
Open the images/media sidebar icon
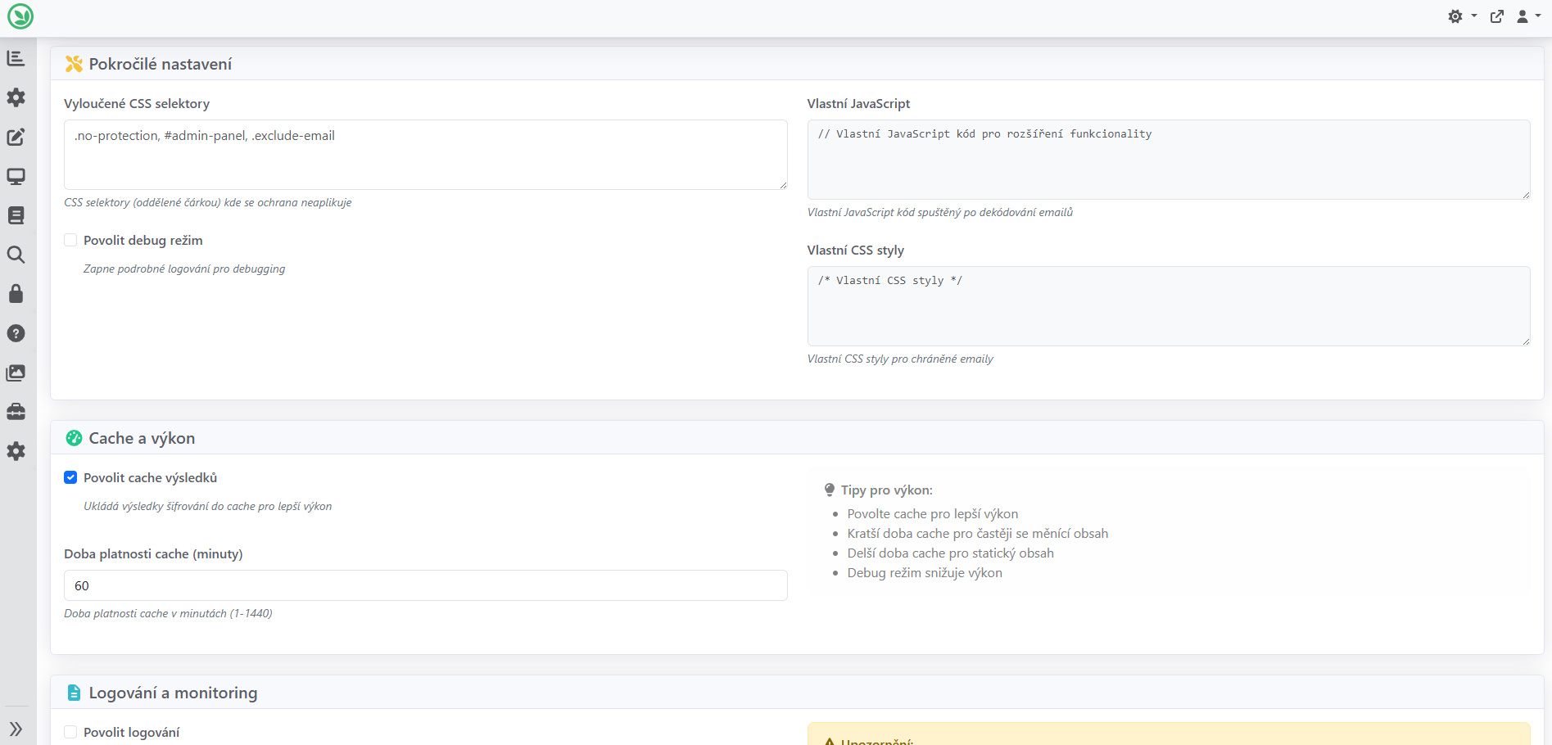coord(16,372)
